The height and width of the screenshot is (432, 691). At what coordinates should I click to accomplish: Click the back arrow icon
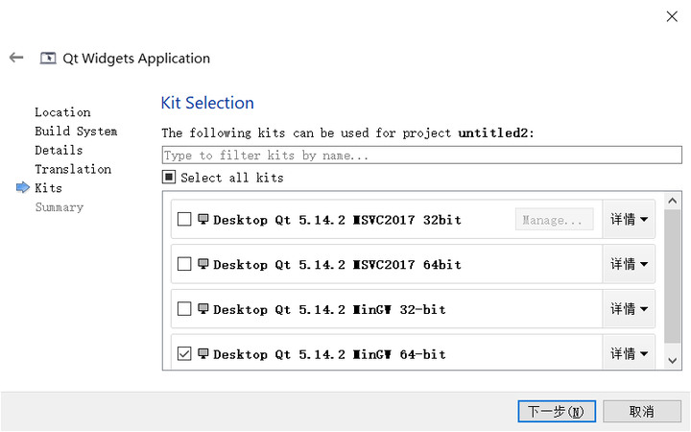[16, 58]
